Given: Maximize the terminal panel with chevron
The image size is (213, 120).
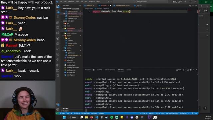Looking at the screenshot, I should coord(194,70).
